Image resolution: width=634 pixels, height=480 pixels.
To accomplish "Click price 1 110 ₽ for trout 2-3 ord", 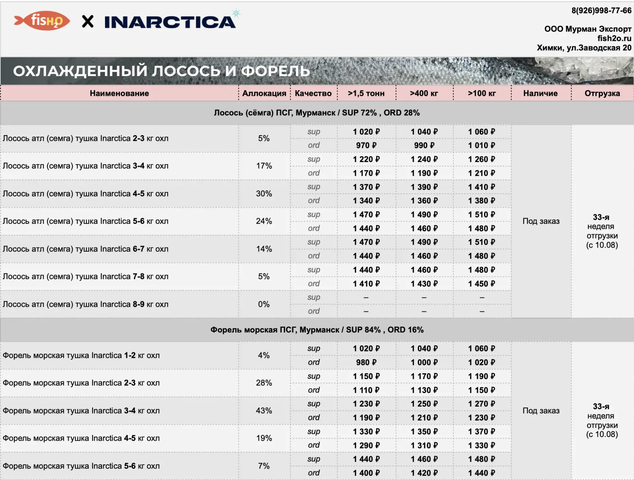I will pyautogui.click(x=366, y=390).
